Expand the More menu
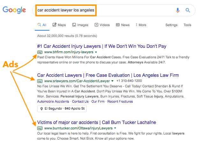 [x=141, y=25]
